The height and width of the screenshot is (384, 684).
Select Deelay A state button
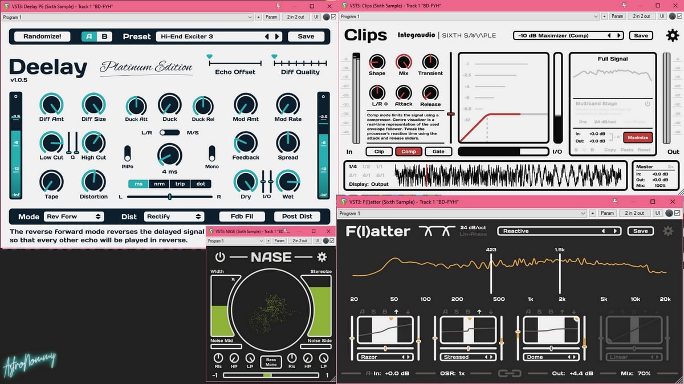89,36
